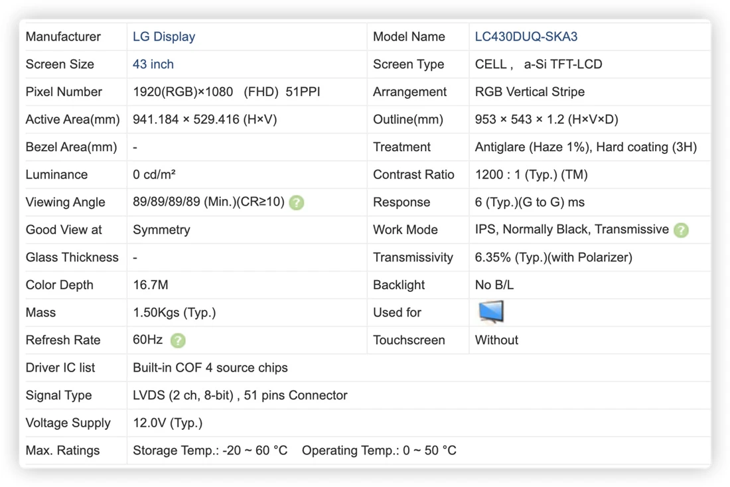The image size is (730, 487).
Task: Open the 43 inch screen size link
Action: [x=153, y=64]
